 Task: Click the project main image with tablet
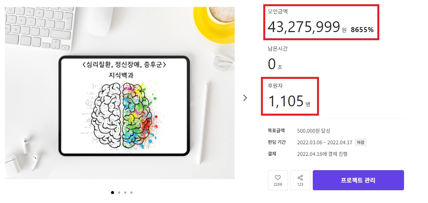point(120,93)
